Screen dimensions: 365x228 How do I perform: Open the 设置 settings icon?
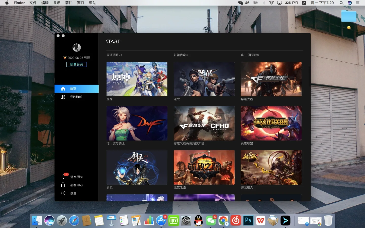click(x=63, y=193)
